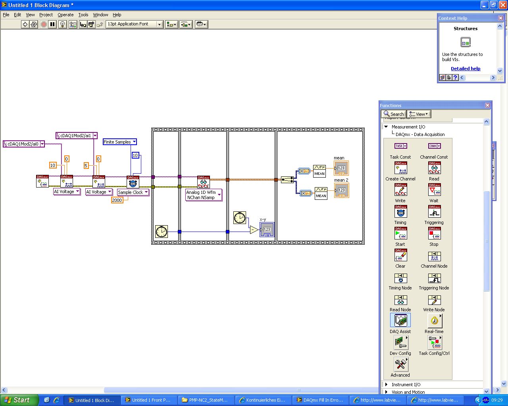This screenshot has height=406, width=508.
Task: Click the Step Over toolbar icon
Action: coord(91,24)
